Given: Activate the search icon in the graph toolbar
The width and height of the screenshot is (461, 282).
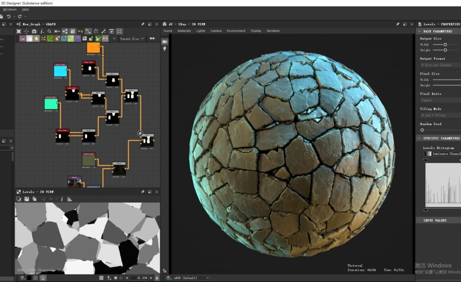Looking at the screenshot, I should point(49,31).
